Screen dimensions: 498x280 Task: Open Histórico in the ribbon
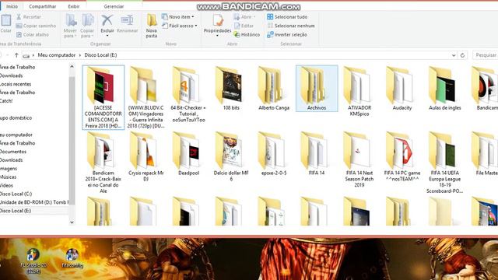(247, 34)
